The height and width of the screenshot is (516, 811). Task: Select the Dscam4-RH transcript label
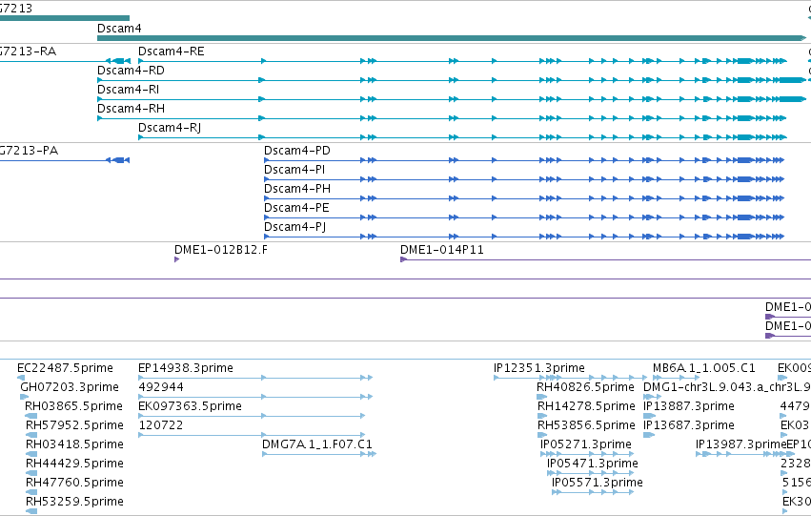click(x=131, y=109)
